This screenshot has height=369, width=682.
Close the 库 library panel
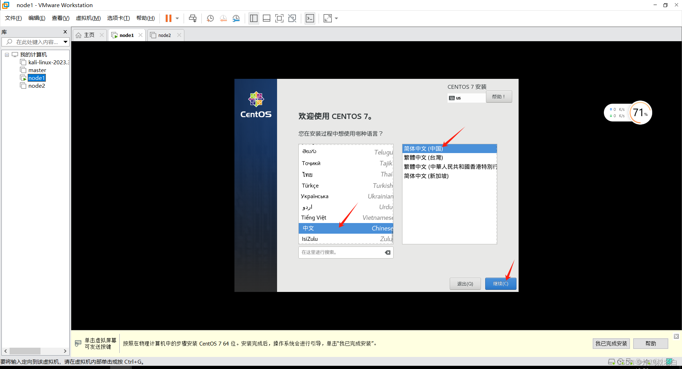(65, 32)
